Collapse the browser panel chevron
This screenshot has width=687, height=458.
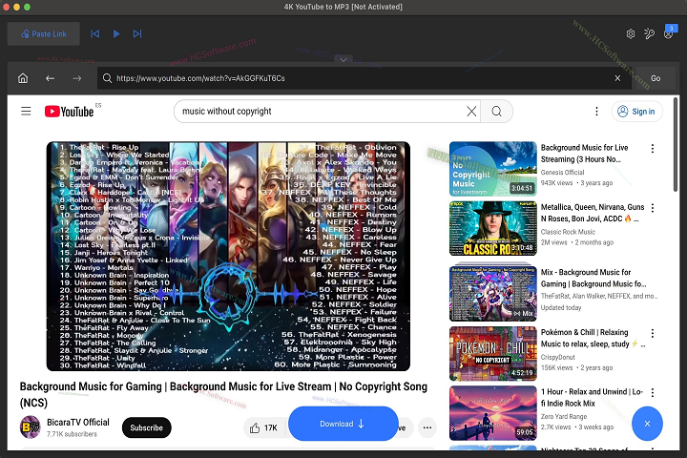[x=343, y=59]
